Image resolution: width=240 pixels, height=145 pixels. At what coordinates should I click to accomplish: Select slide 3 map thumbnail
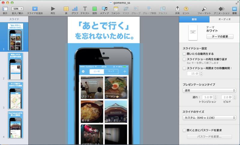(x=16, y=95)
